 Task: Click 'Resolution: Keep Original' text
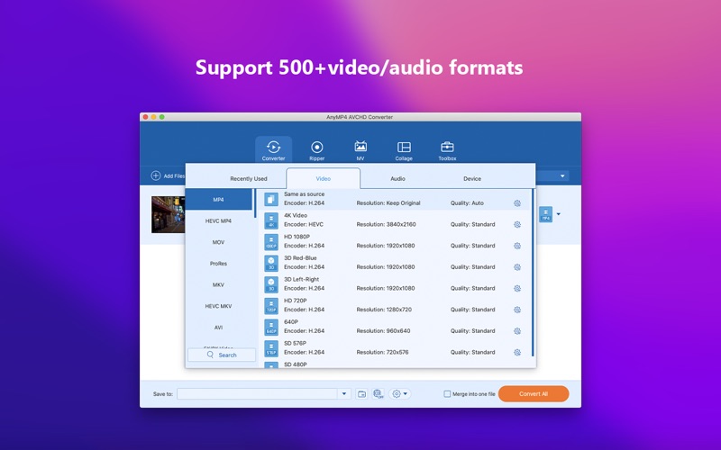[x=388, y=203]
